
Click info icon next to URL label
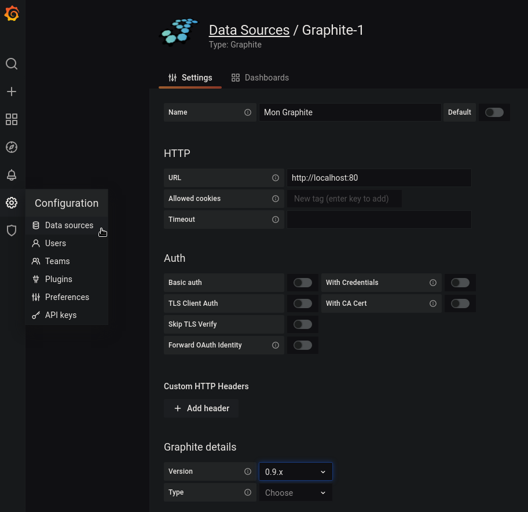pyautogui.click(x=276, y=178)
